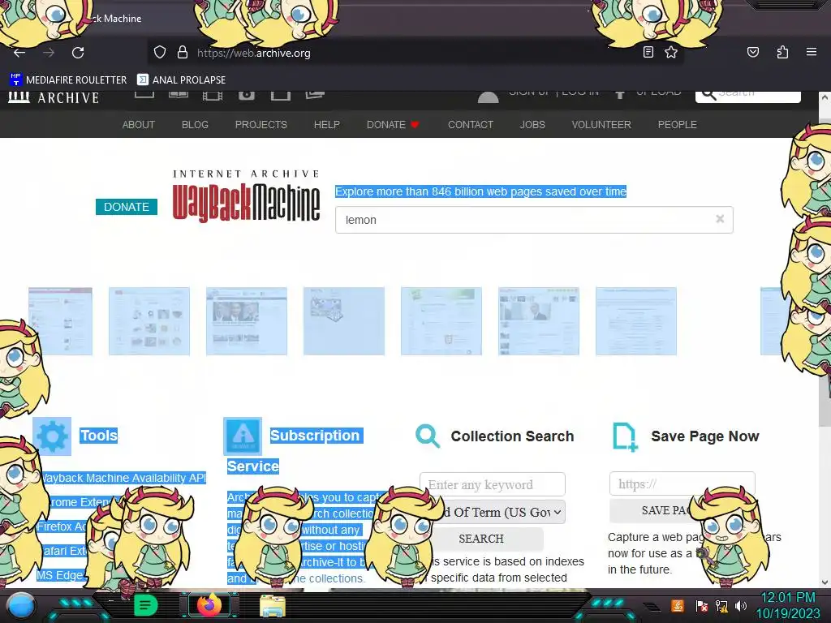This screenshot has width=831, height=623.
Task: Click the Save Page Now document icon
Action: click(x=625, y=437)
